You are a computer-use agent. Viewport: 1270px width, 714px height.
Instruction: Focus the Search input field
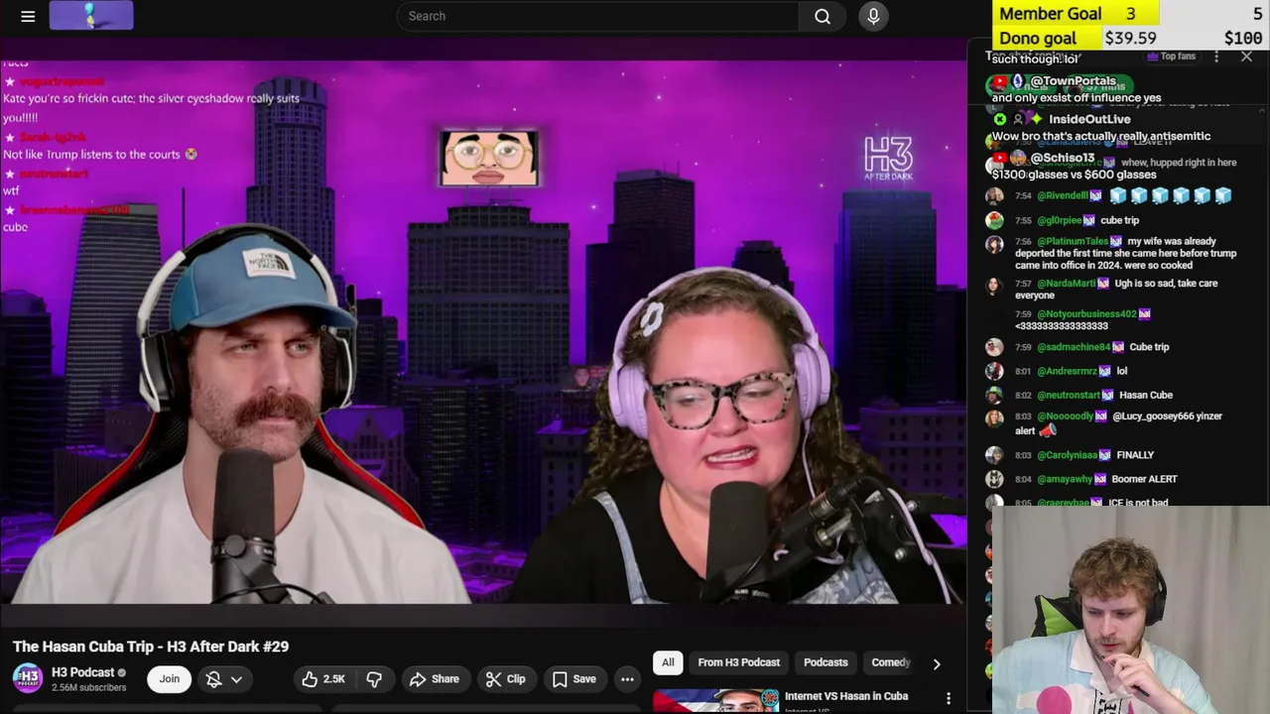point(597,16)
